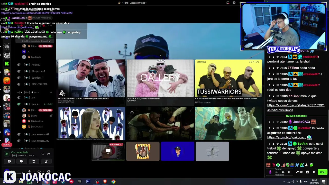Open the coscu tweet link in chat
Screen dimensions: 329x185
click(x=296, y=108)
